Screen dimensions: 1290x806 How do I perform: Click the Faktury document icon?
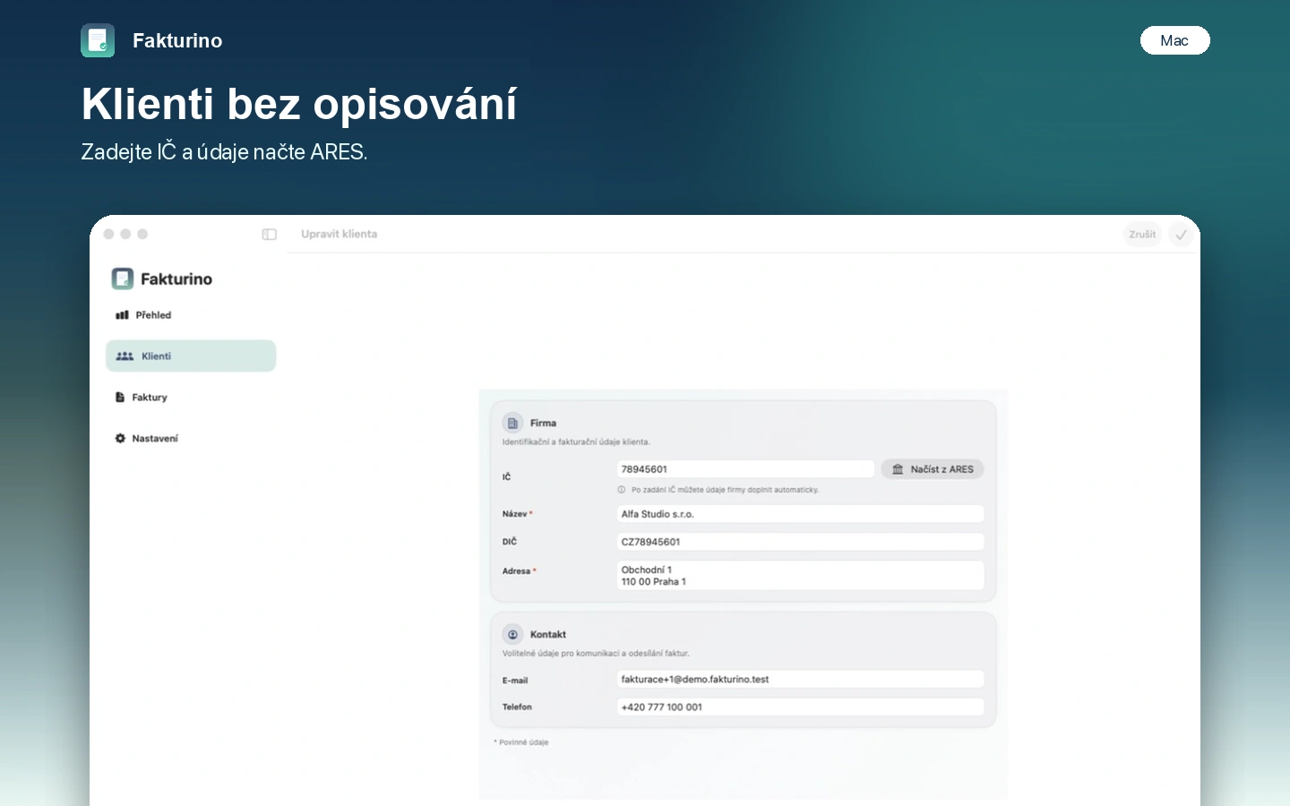click(120, 398)
